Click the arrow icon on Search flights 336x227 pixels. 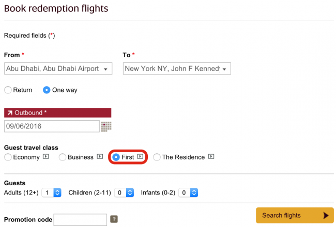pyautogui.click(x=326, y=215)
